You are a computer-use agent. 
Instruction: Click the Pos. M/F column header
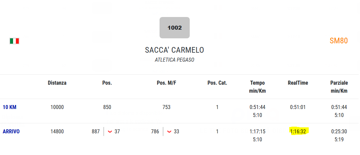[167, 83]
